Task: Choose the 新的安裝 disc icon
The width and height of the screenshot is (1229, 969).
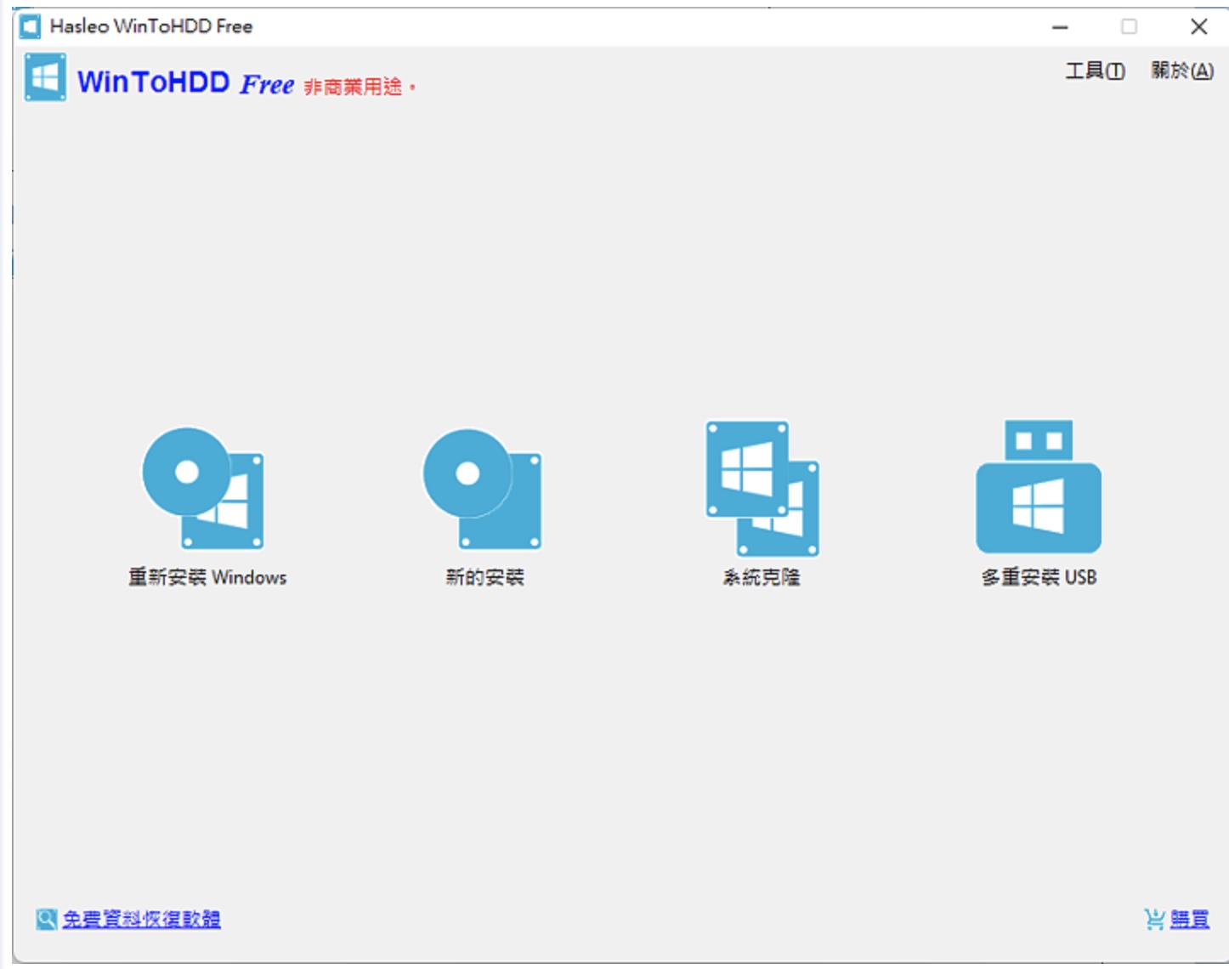Action: (483, 489)
